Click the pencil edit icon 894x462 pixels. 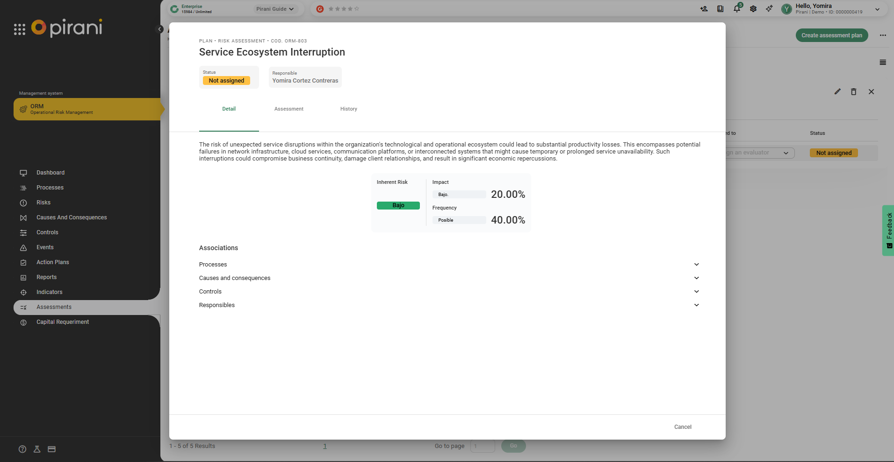[837, 91]
